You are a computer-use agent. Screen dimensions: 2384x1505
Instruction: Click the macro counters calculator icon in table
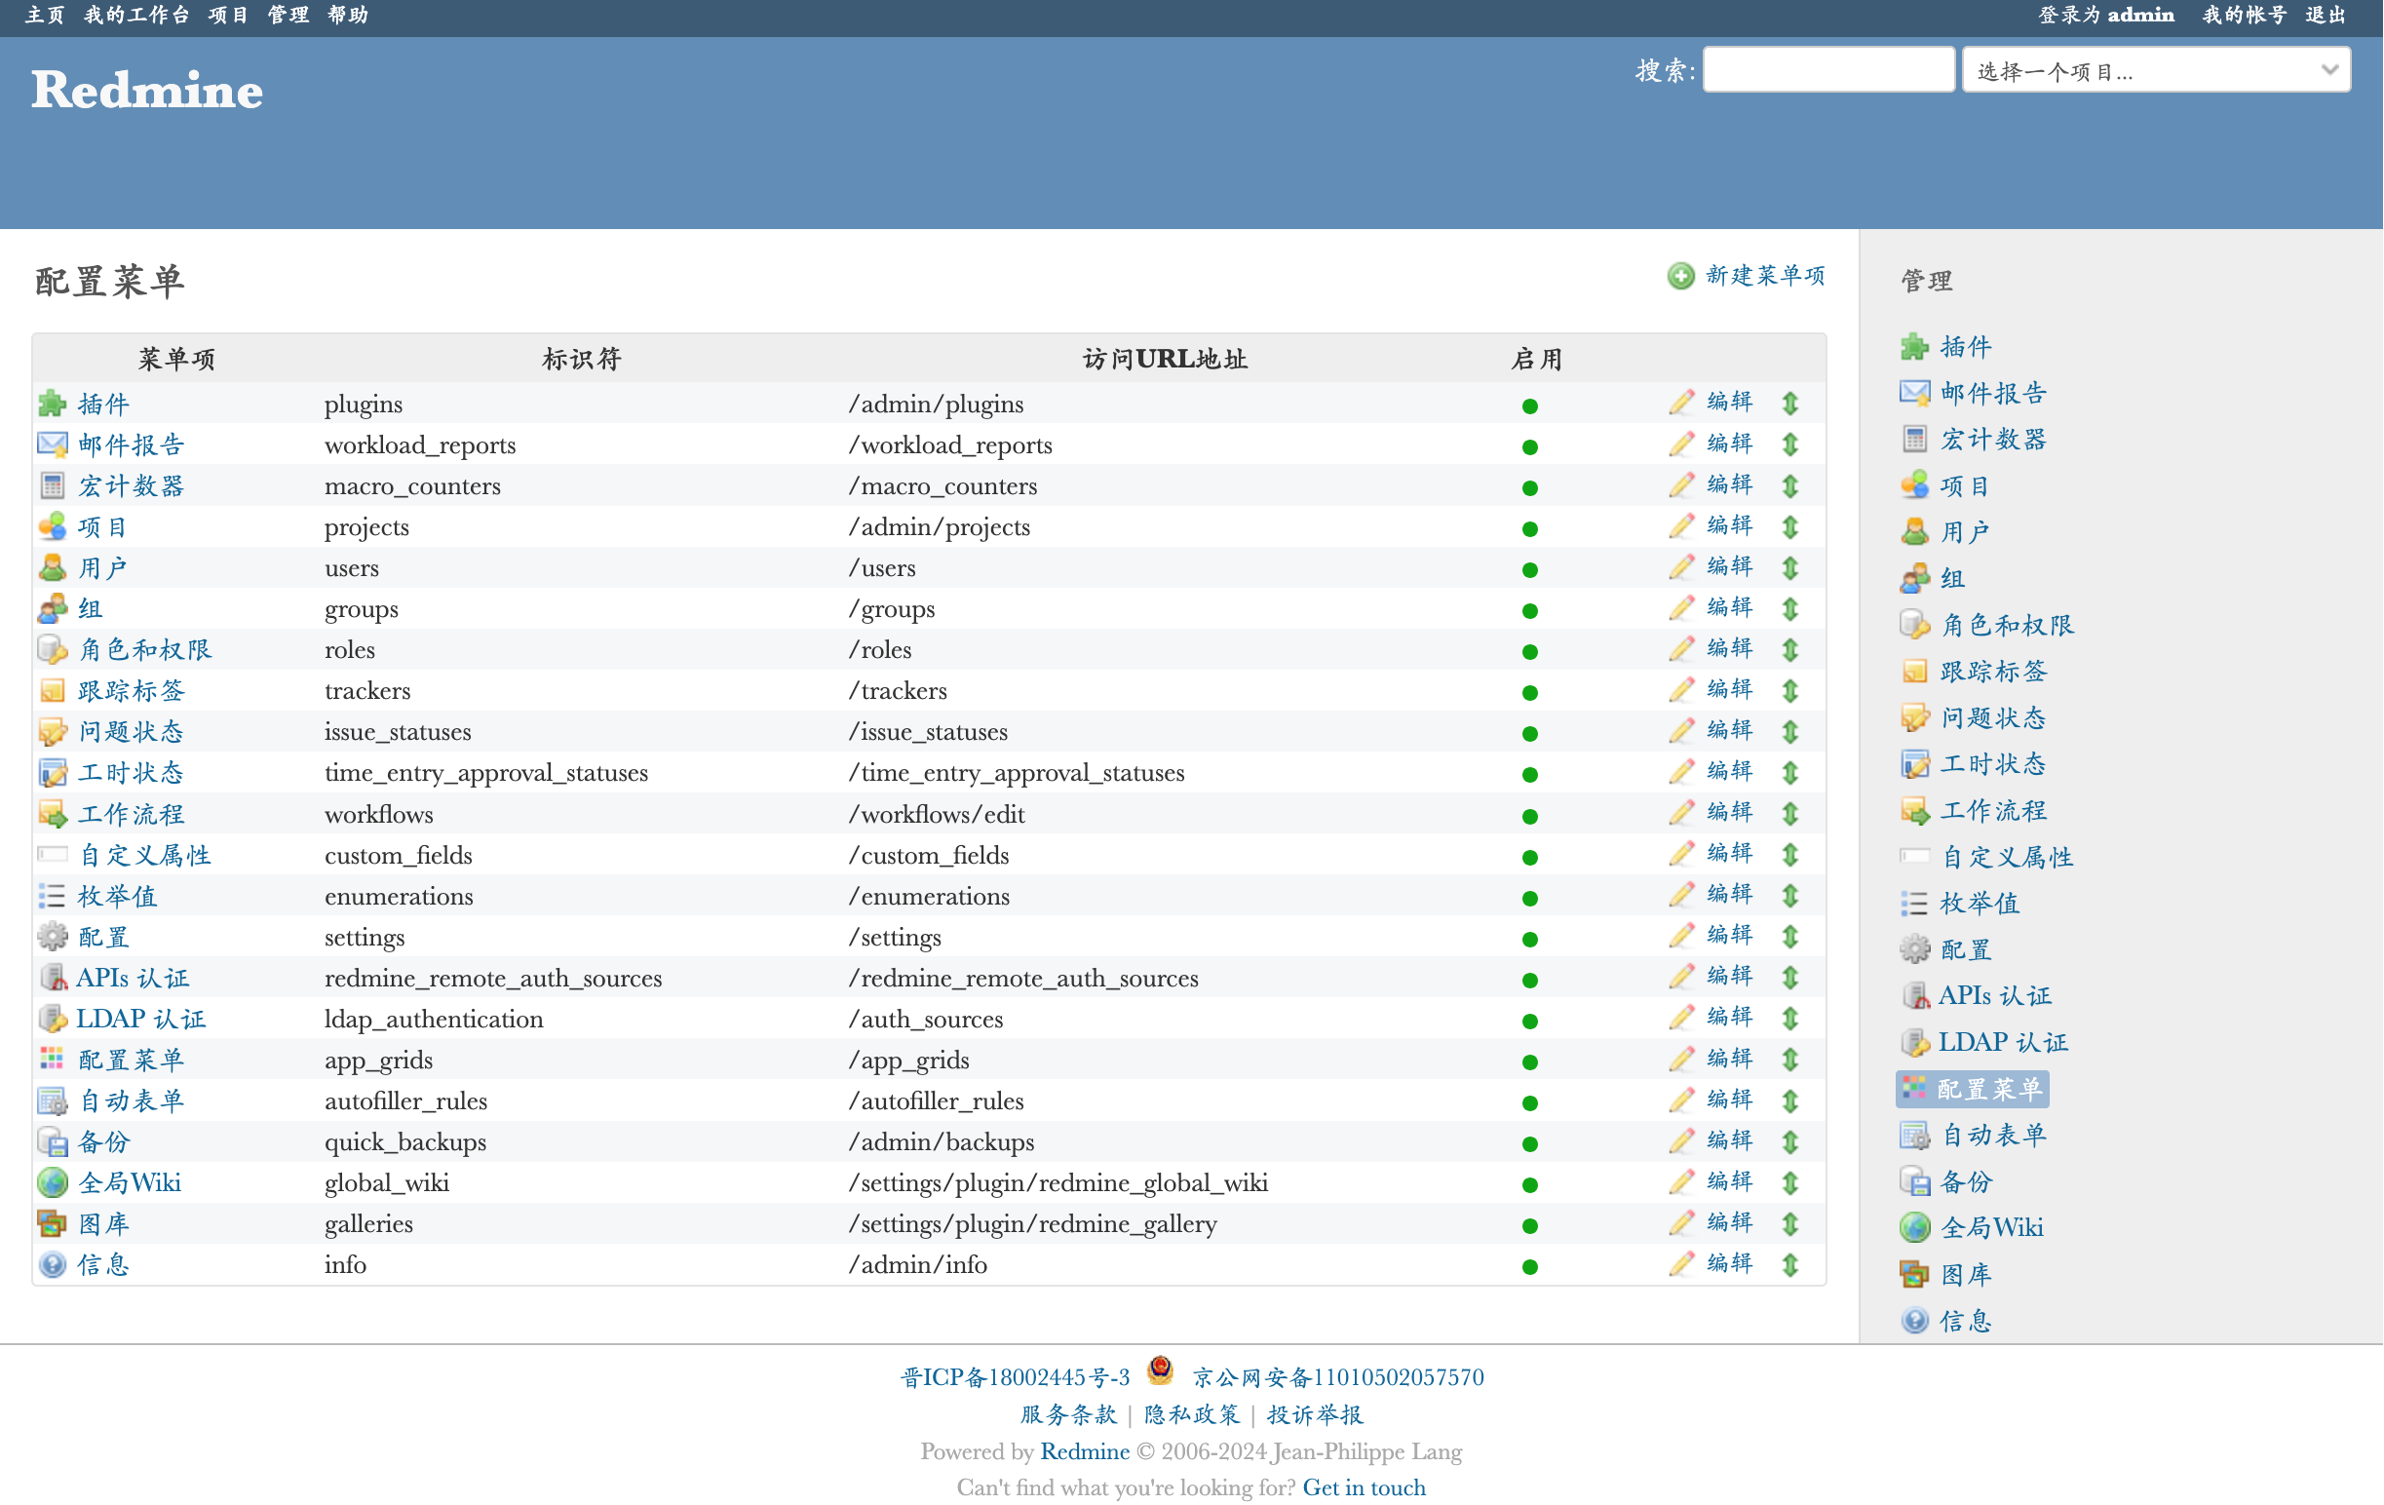pos(52,486)
